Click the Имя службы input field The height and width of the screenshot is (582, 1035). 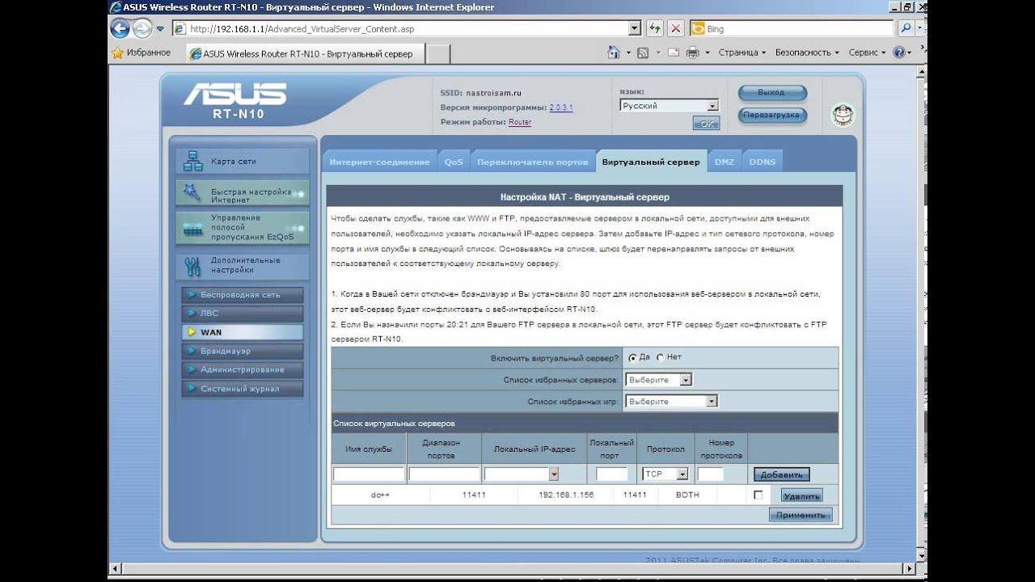tap(369, 474)
